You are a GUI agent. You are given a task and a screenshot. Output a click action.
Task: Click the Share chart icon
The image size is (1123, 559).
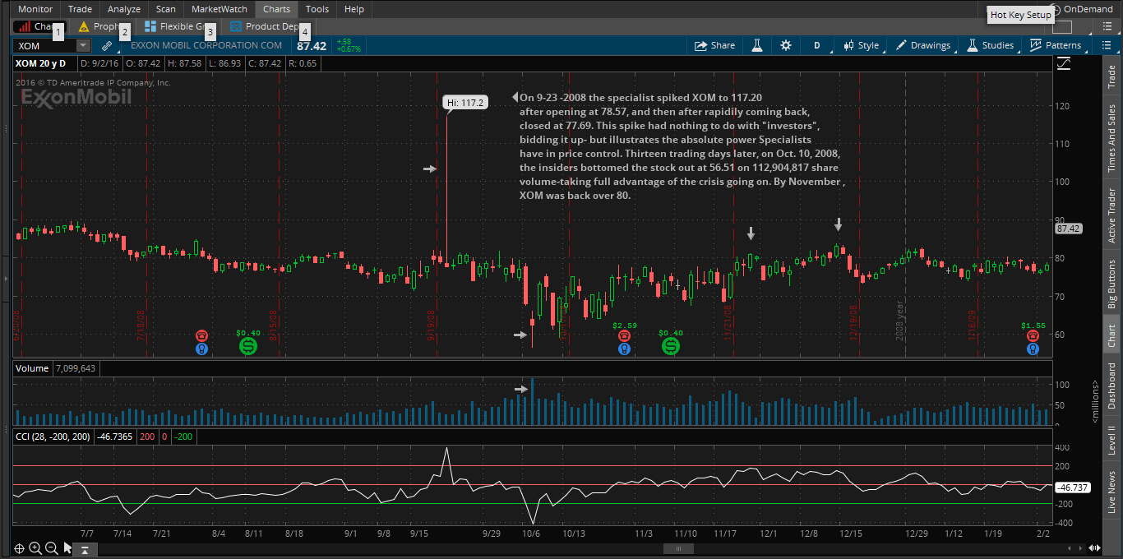click(714, 46)
